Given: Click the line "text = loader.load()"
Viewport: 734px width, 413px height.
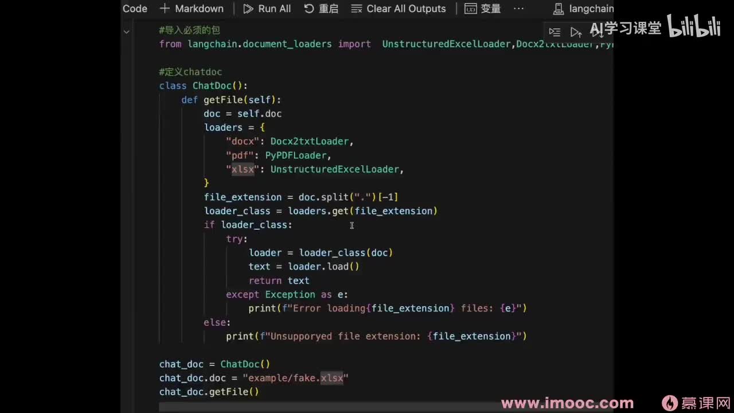Looking at the screenshot, I should 304,267.
